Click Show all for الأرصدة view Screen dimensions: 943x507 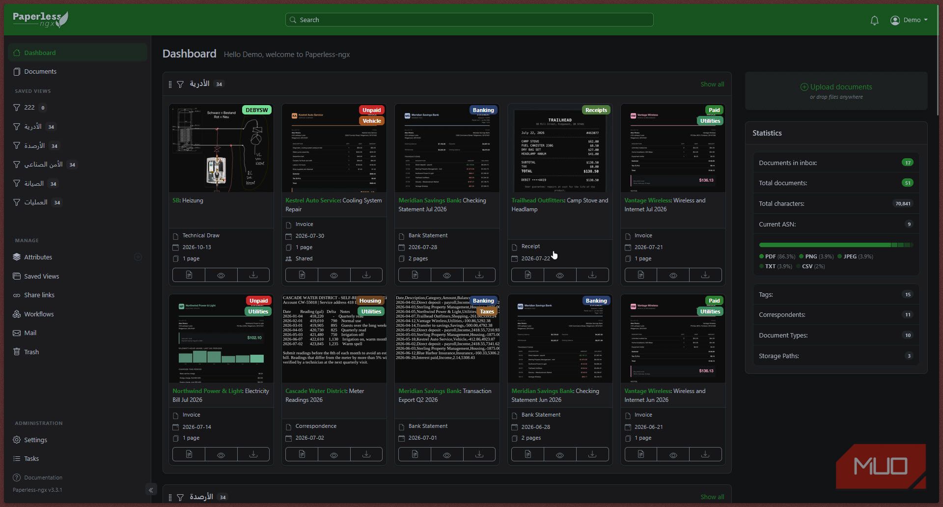tap(712, 497)
